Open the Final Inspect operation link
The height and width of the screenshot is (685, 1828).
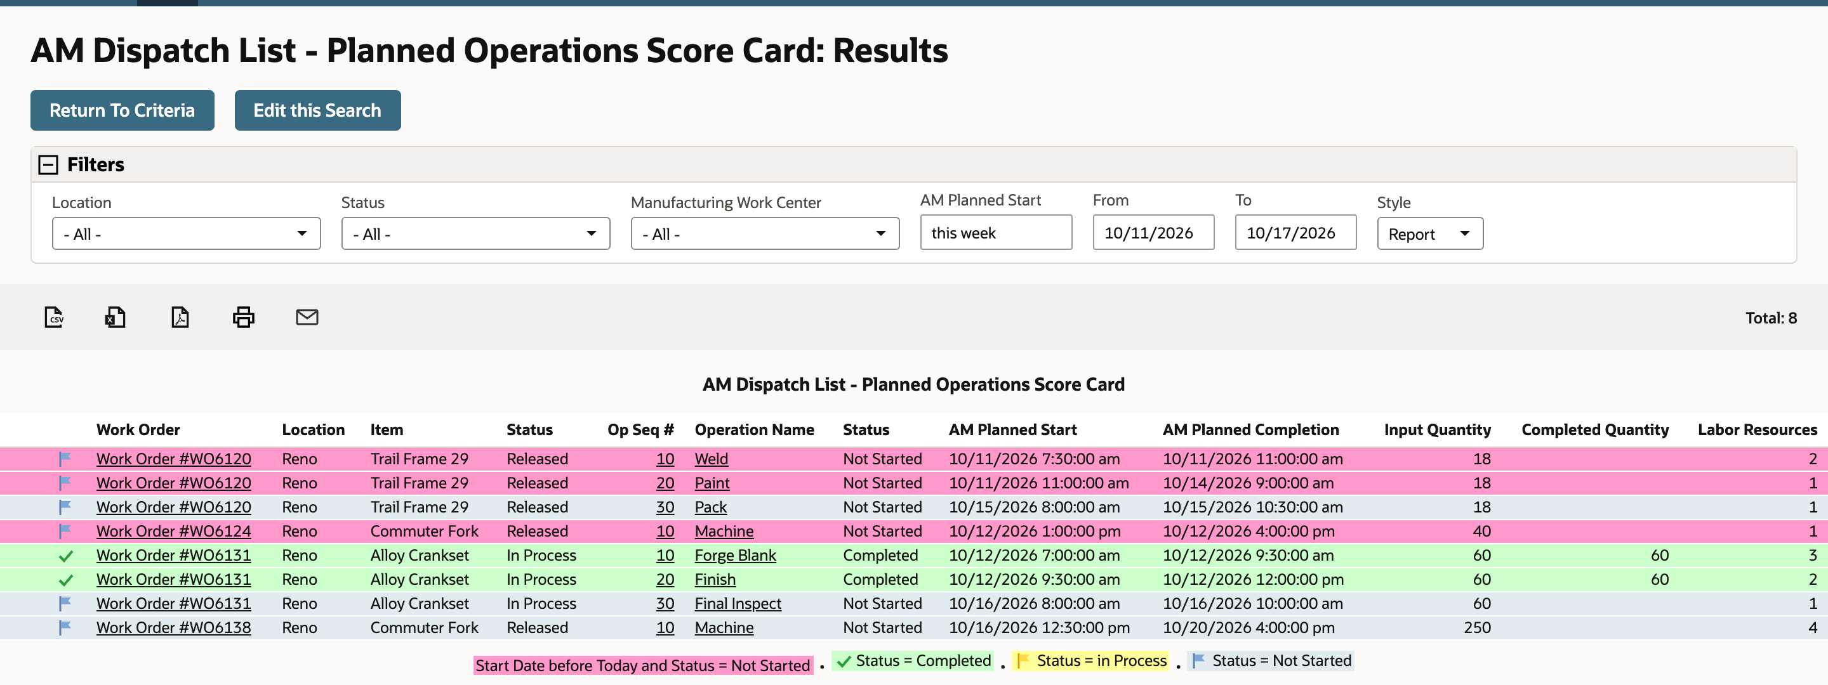(738, 603)
